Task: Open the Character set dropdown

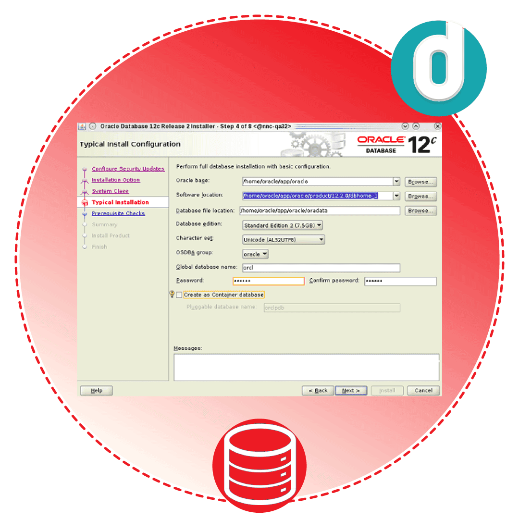Action: coord(284,240)
